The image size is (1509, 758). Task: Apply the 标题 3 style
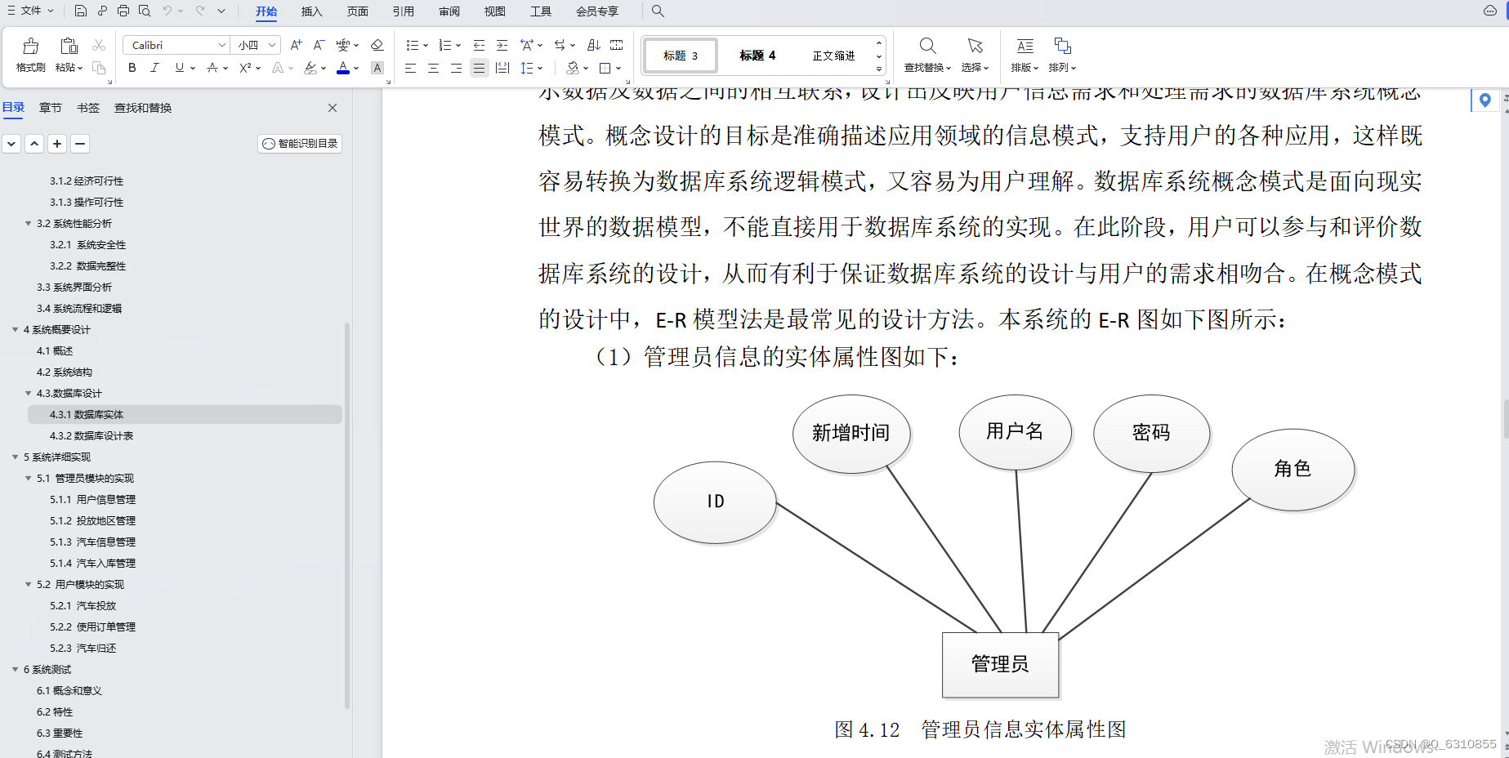coord(681,56)
